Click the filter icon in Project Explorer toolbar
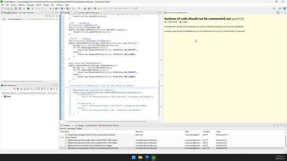This screenshot has width=287, height=161. click(x=53, y=16)
